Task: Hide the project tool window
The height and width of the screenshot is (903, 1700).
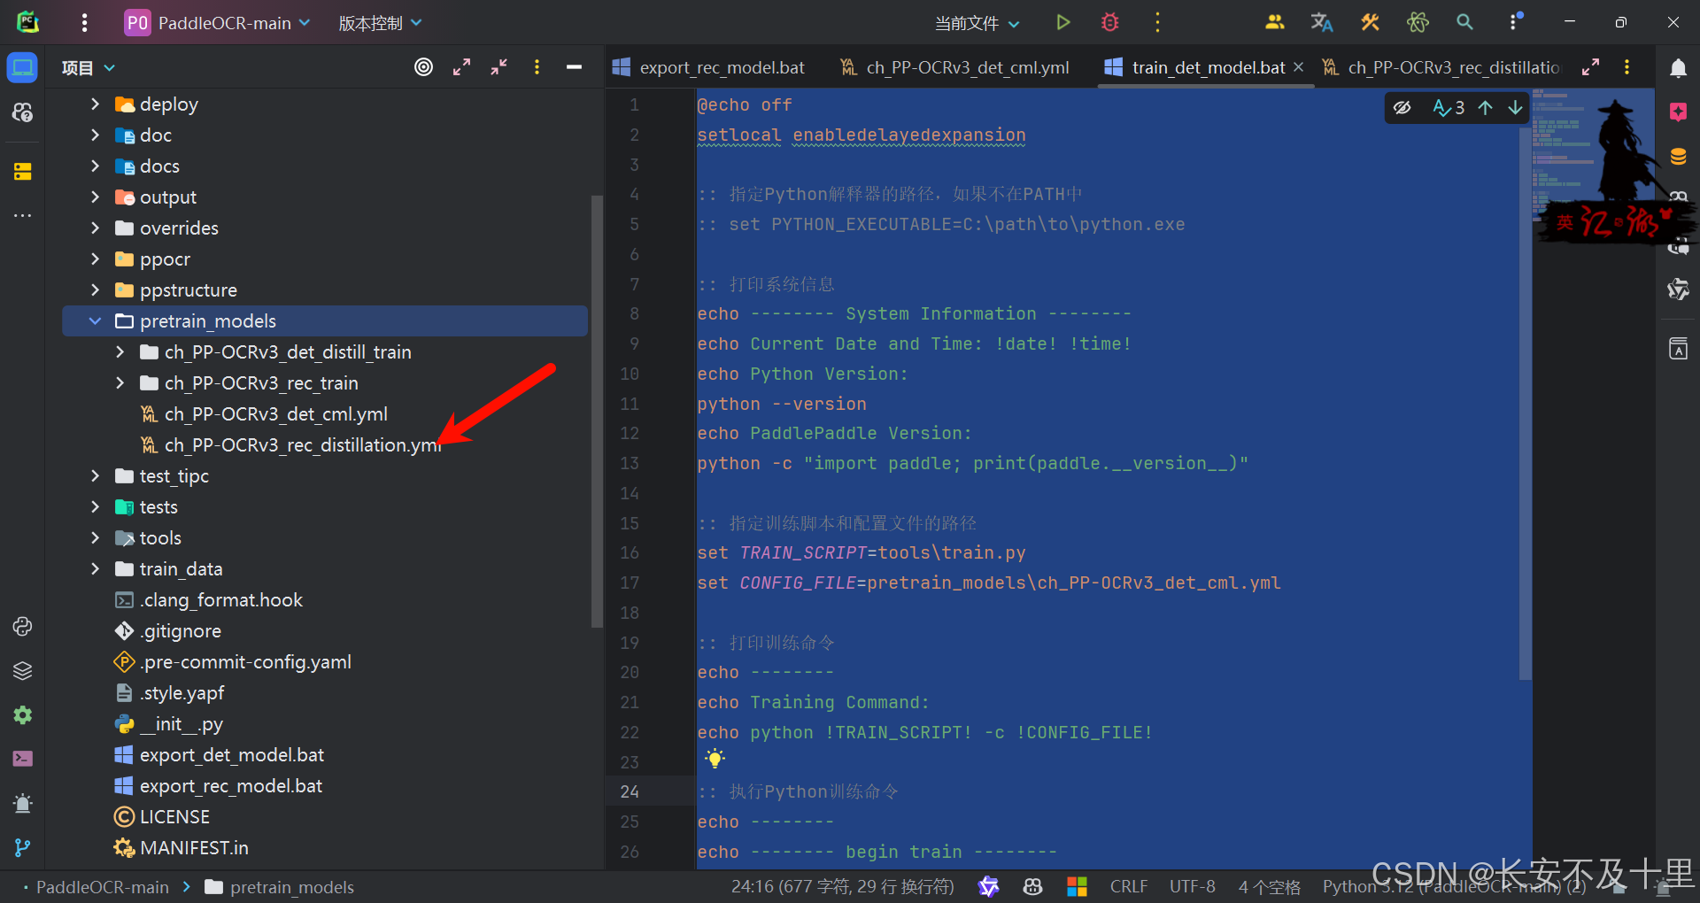Action: coord(574,67)
